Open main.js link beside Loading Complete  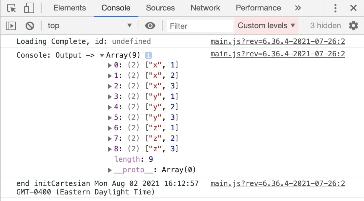[x=278, y=42]
